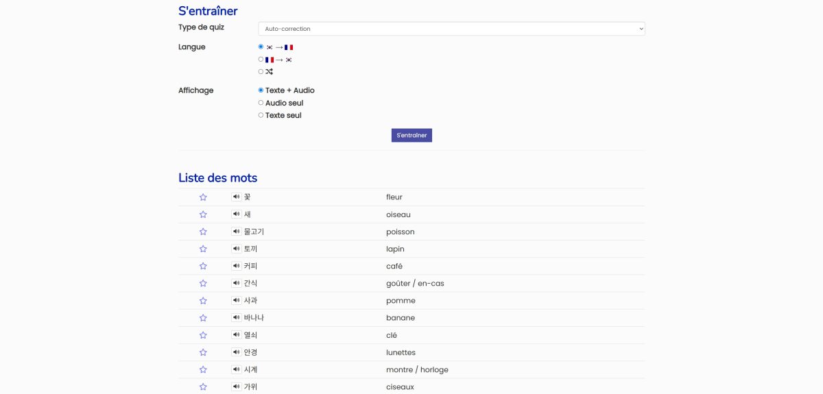Screen dimensions: 823x394
Task: Open the 'Type de quiz' dropdown
Action: [x=451, y=29]
